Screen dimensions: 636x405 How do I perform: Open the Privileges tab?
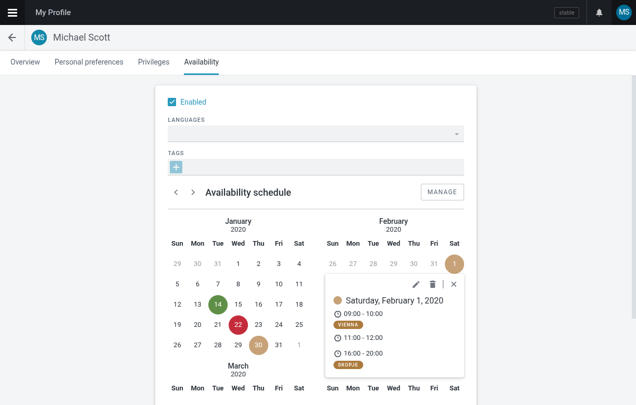(154, 62)
